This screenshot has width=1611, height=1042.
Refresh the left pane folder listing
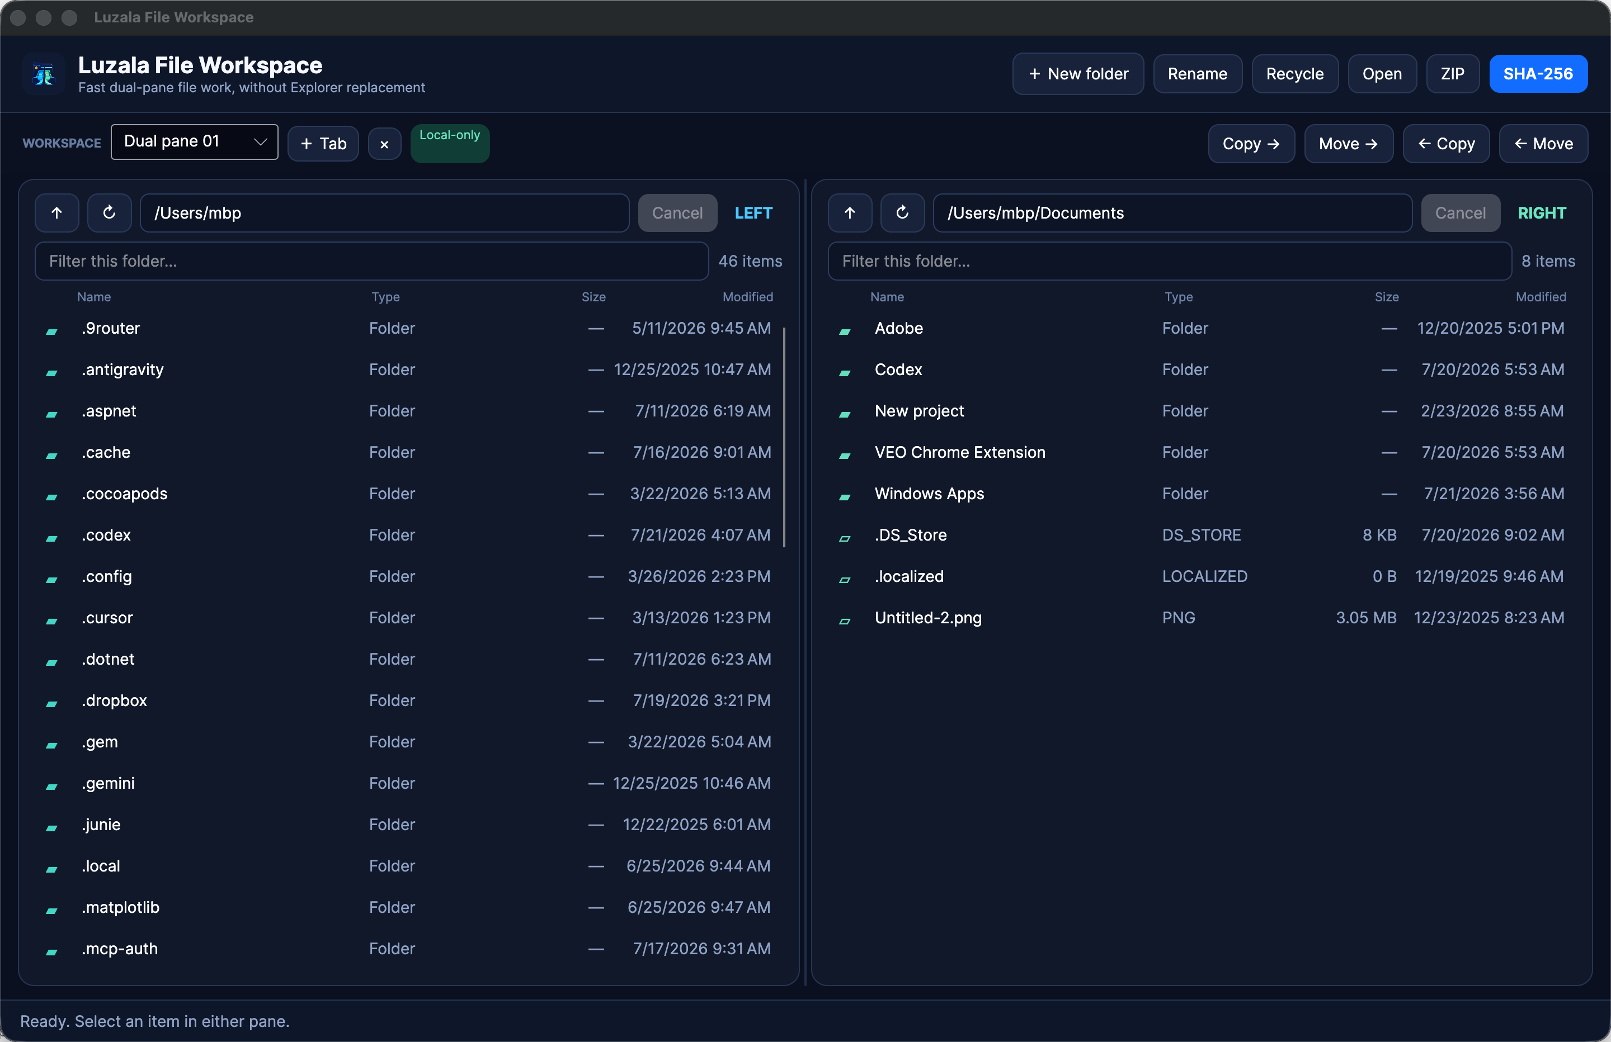pyautogui.click(x=109, y=213)
